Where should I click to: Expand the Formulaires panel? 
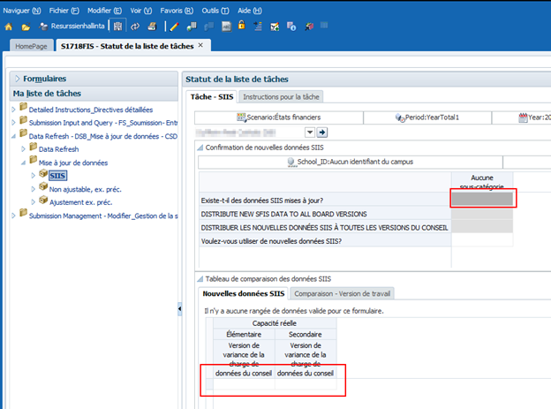click(x=16, y=79)
